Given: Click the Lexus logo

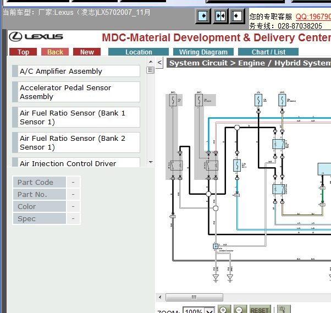Looking at the screenshot, I should (36, 37).
